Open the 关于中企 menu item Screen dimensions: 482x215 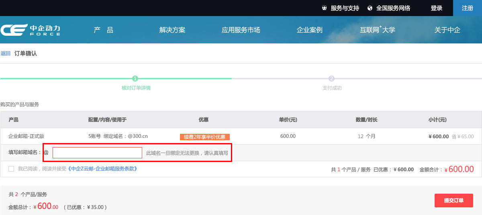tap(447, 30)
